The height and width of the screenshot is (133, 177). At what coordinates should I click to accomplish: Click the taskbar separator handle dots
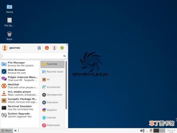coord(19,131)
